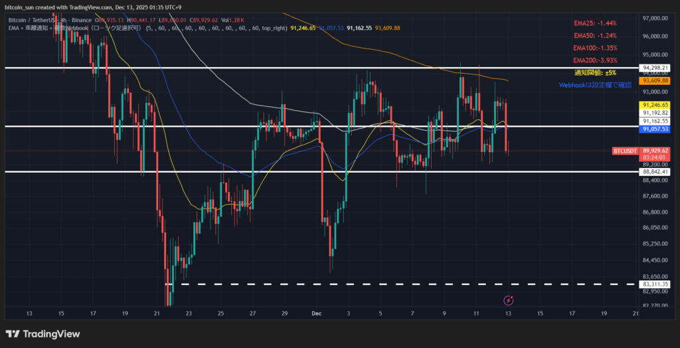Click the red BTCUSDT symbol tag
This screenshot has width=680, height=348.
625,151
